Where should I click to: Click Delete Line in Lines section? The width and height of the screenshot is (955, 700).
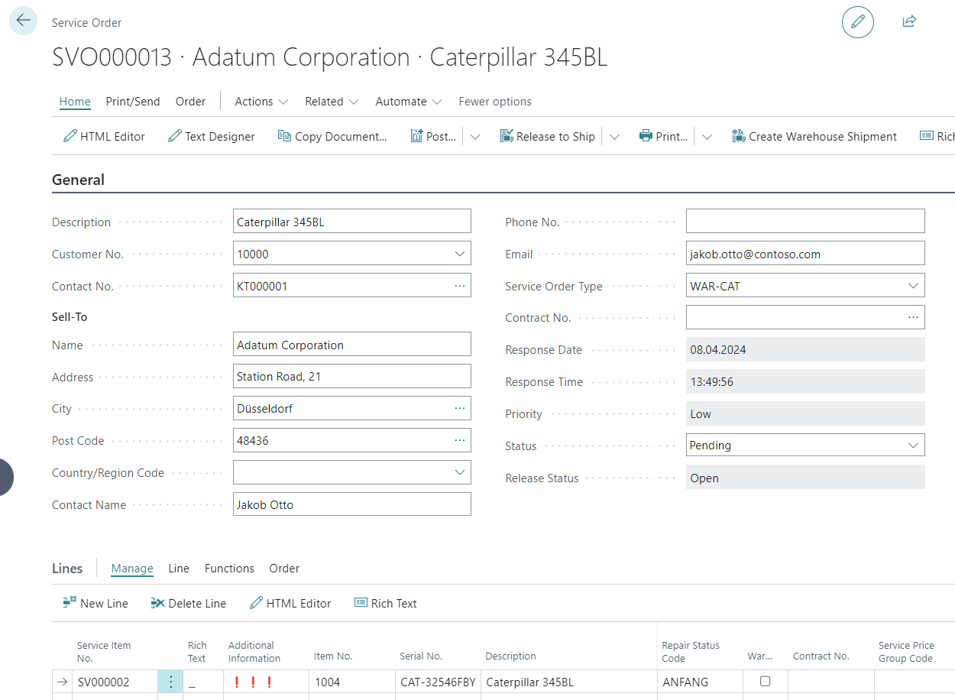(189, 604)
